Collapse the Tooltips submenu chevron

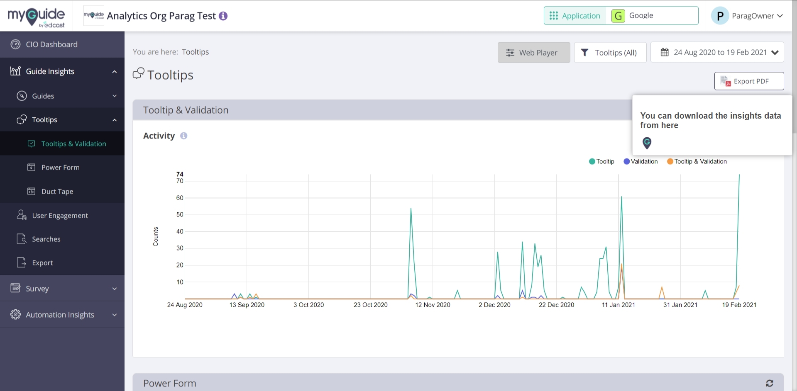tap(115, 120)
